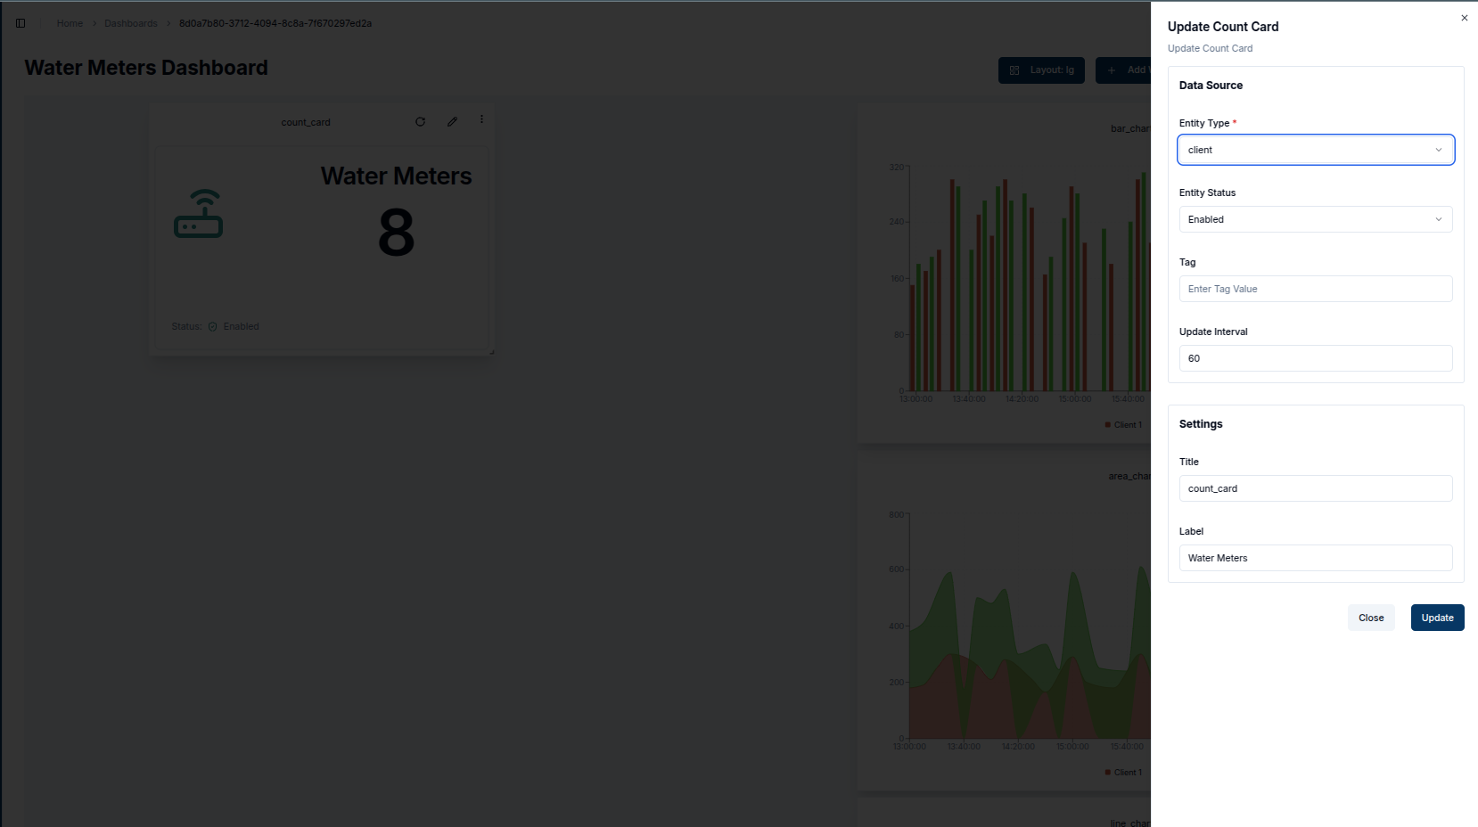The width and height of the screenshot is (1478, 827).
Task: Click the router device icon on card
Action: point(198,214)
